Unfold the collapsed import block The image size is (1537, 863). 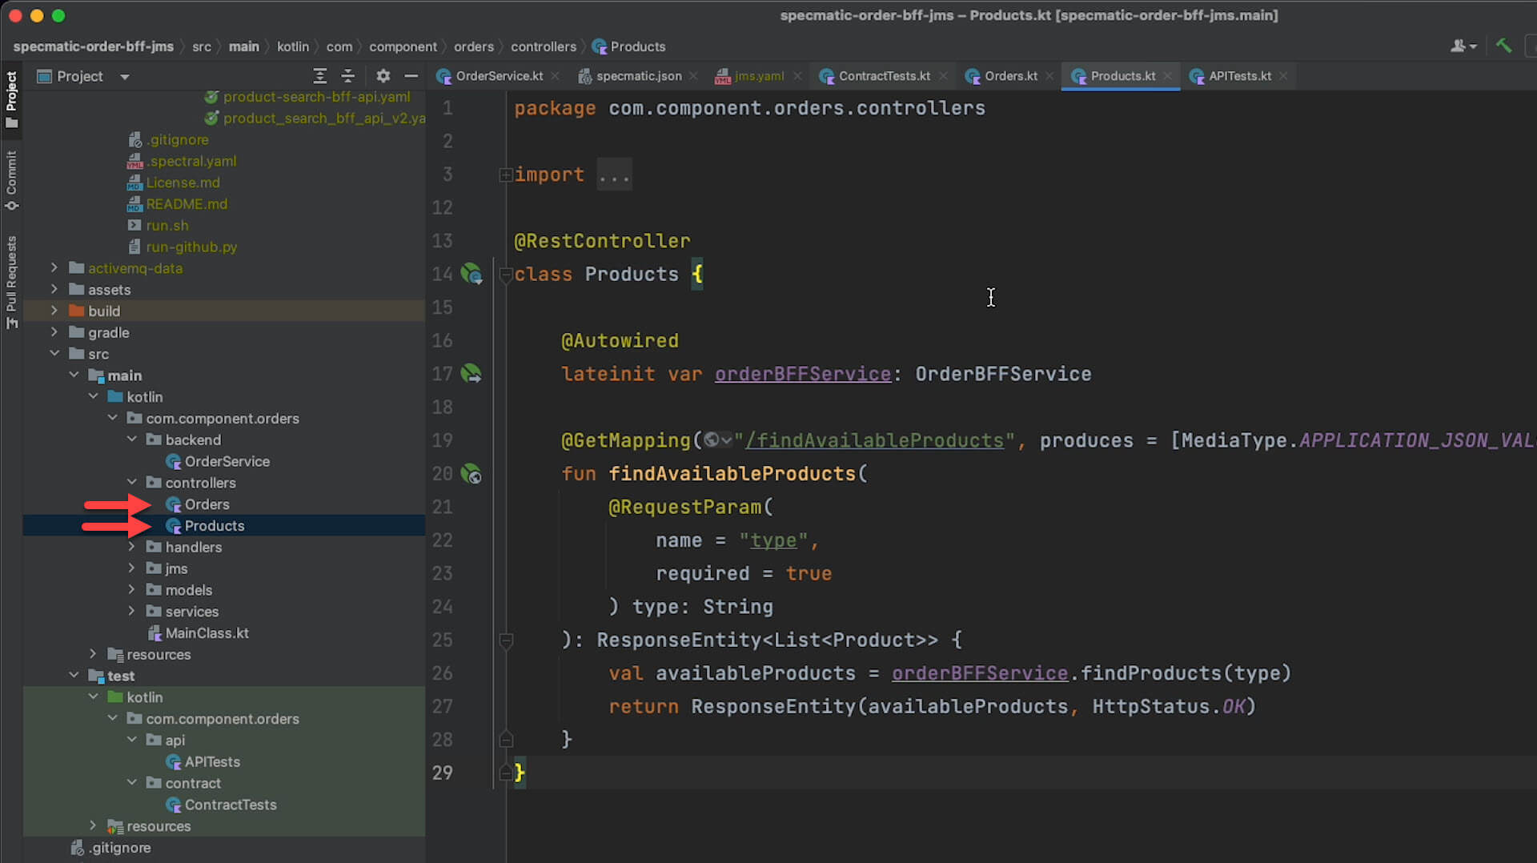505,175
